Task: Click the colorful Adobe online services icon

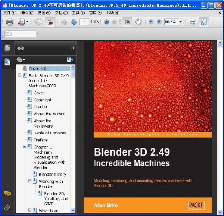Action: (50, 22)
